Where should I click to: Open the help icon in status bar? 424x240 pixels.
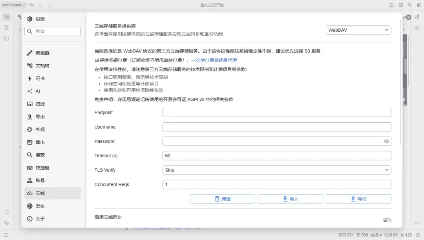coord(418,235)
